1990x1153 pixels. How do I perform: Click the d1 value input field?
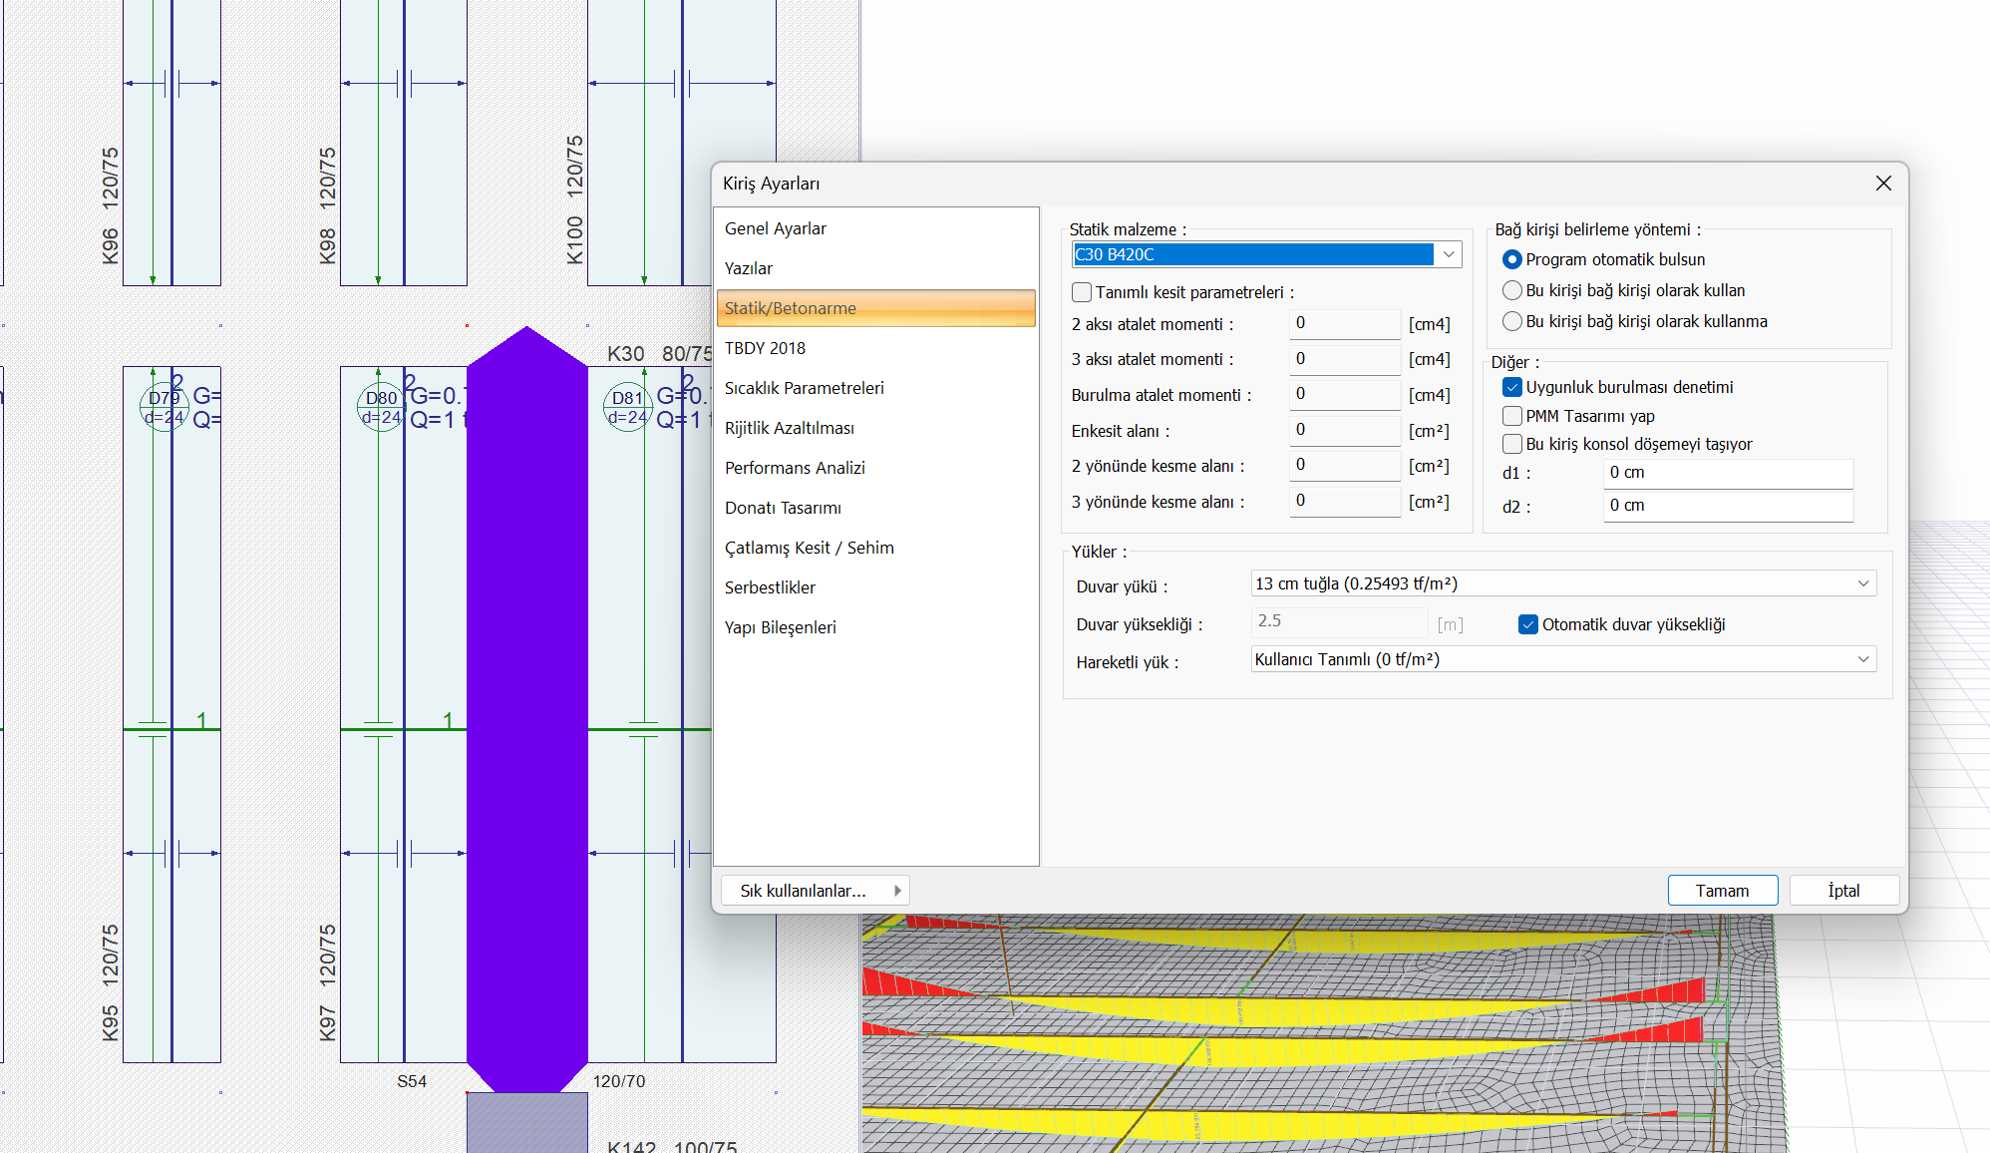click(x=1728, y=473)
